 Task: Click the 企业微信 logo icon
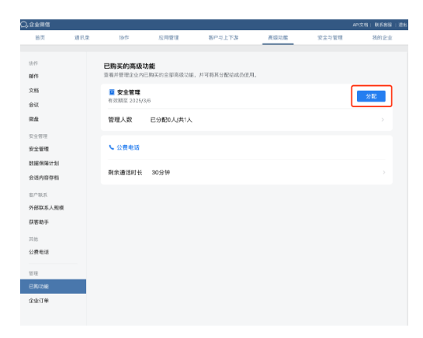[x=24, y=25]
